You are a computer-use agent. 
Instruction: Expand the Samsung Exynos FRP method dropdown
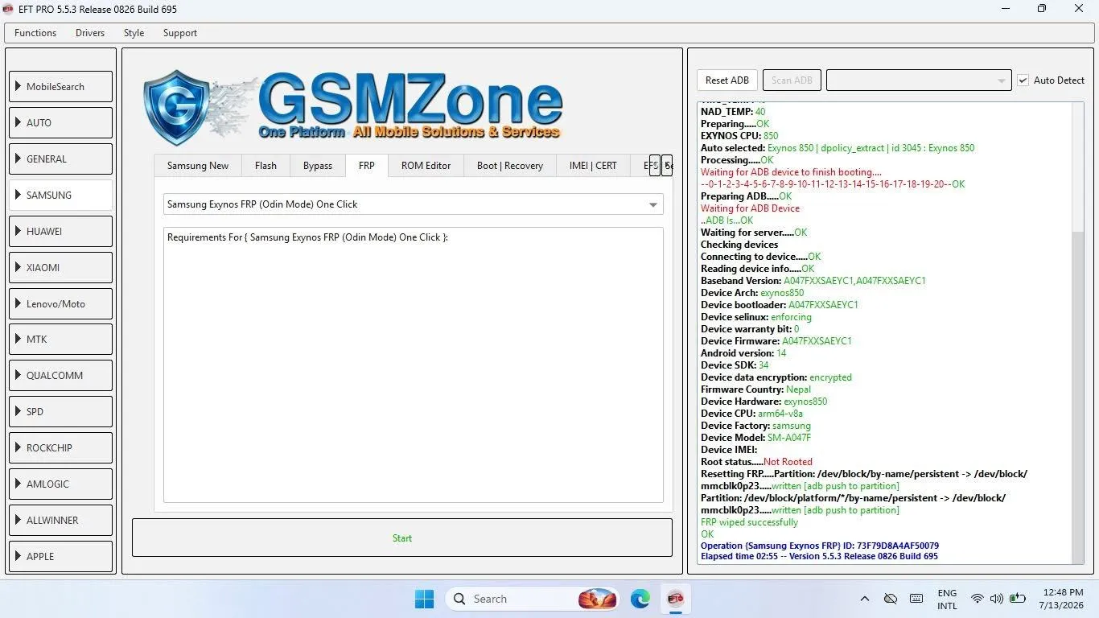click(x=413, y=204)
